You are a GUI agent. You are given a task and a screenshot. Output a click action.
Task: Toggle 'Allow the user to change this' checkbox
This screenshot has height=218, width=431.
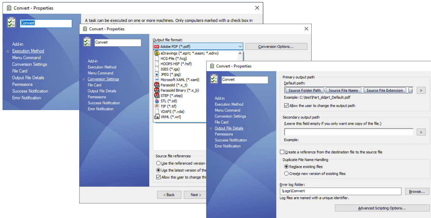pos(158,177)
